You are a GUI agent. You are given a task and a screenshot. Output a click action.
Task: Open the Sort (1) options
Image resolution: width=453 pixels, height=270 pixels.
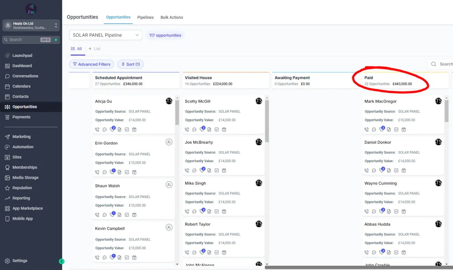[x=131, y=64]
